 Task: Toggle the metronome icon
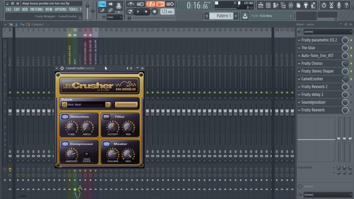(131, 4)
